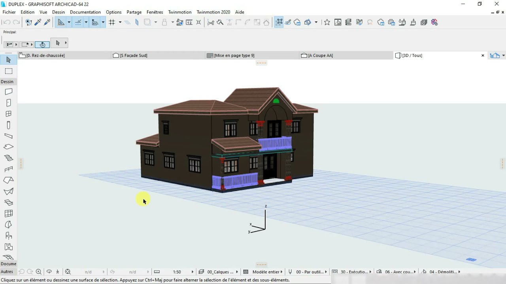Toggle the trace reference button

click(x=147, y=22)
